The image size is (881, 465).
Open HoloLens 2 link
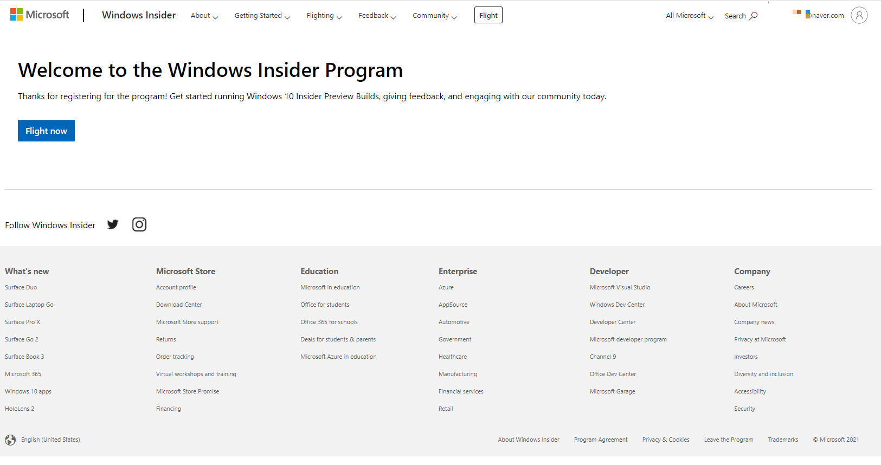click(x=20, y=409)
